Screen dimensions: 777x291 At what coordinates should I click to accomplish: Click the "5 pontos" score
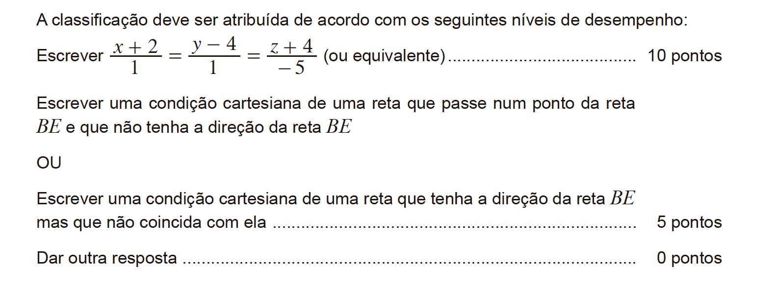tap(689, 222)
